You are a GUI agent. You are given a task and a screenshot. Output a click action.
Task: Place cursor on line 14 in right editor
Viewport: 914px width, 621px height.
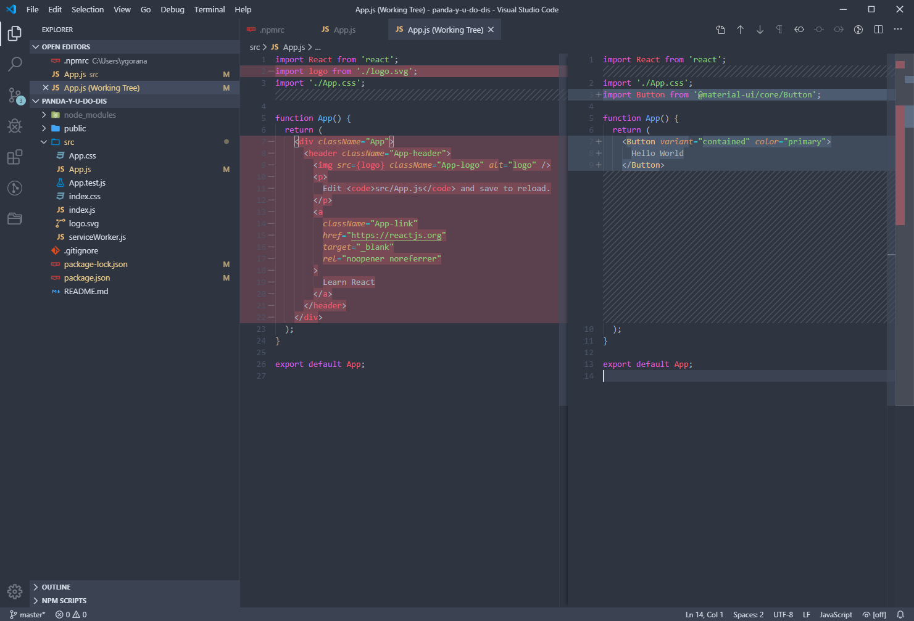pos(744,376)
